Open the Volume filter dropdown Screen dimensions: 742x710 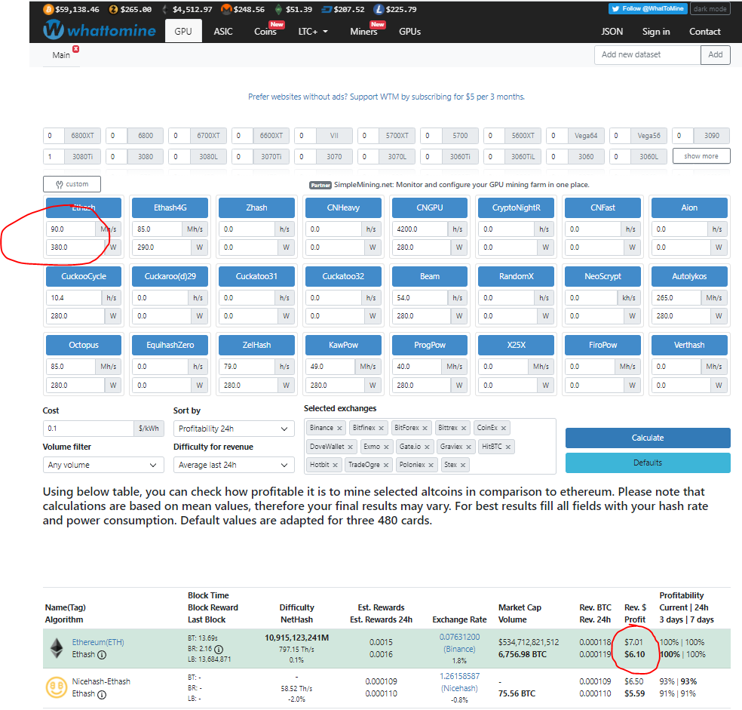click(103, 465)
